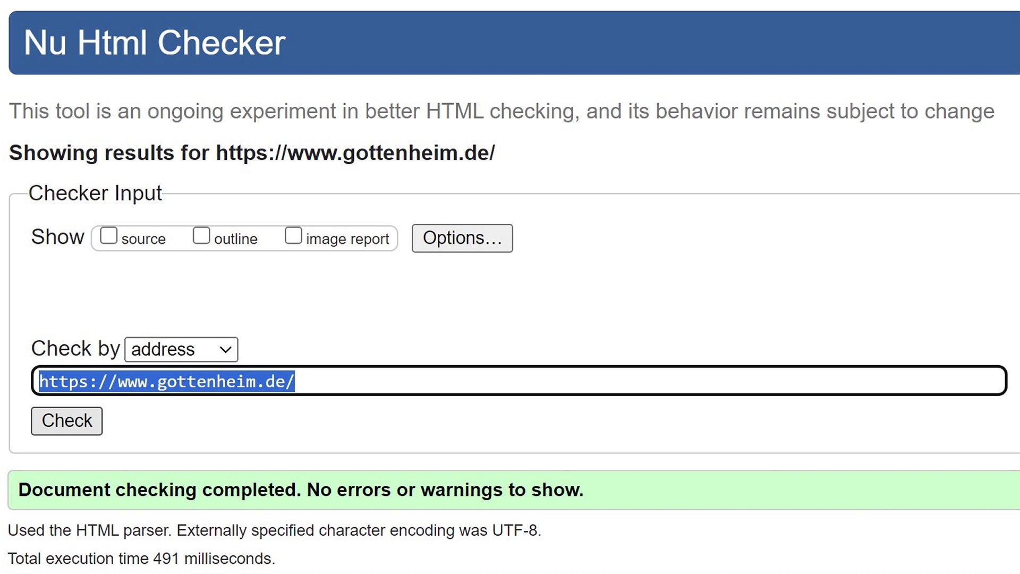
Task: Enable the source checkbox
Action: (109, 235)
